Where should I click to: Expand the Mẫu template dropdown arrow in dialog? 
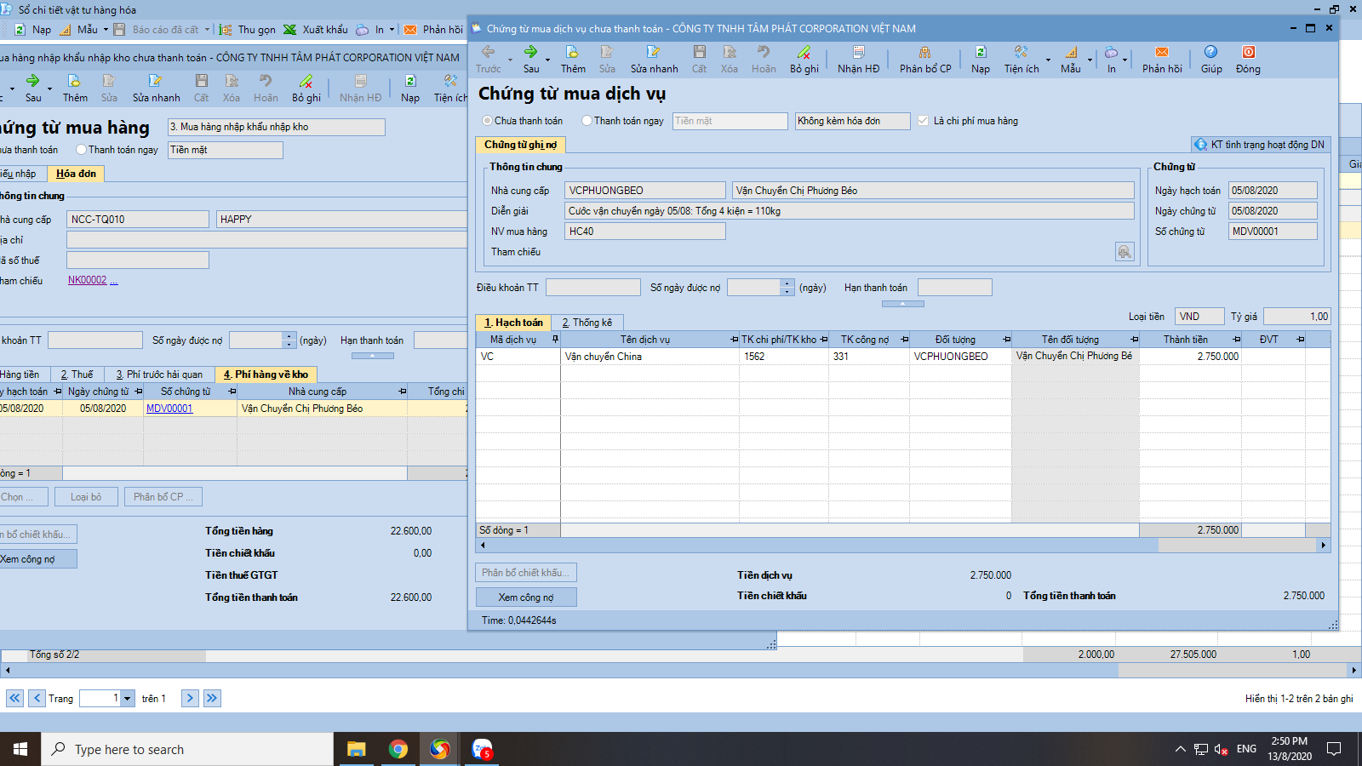coord(1090,60)
